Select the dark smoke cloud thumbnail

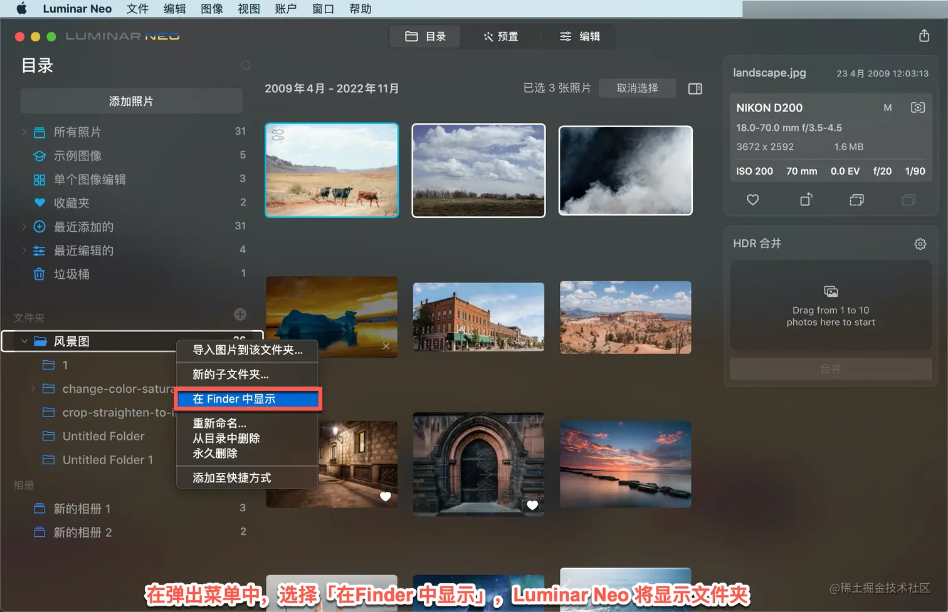(x=626, y=170)
